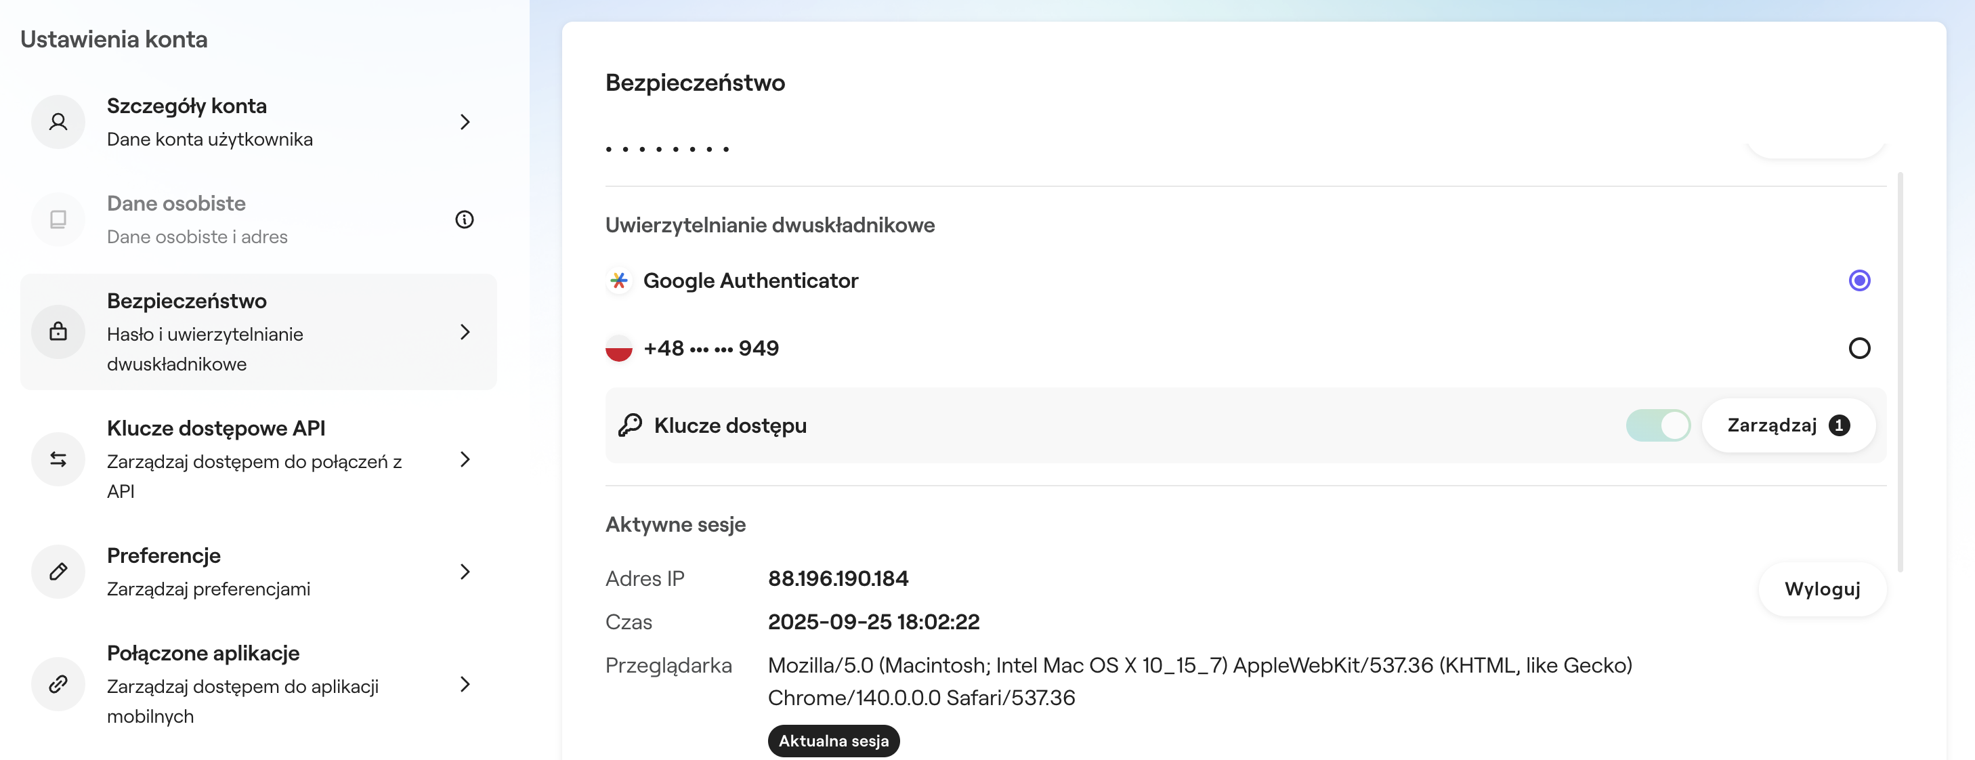Click the API swap-arrows icon
This screenshot has height=760, width=1975.
(58, 459)
